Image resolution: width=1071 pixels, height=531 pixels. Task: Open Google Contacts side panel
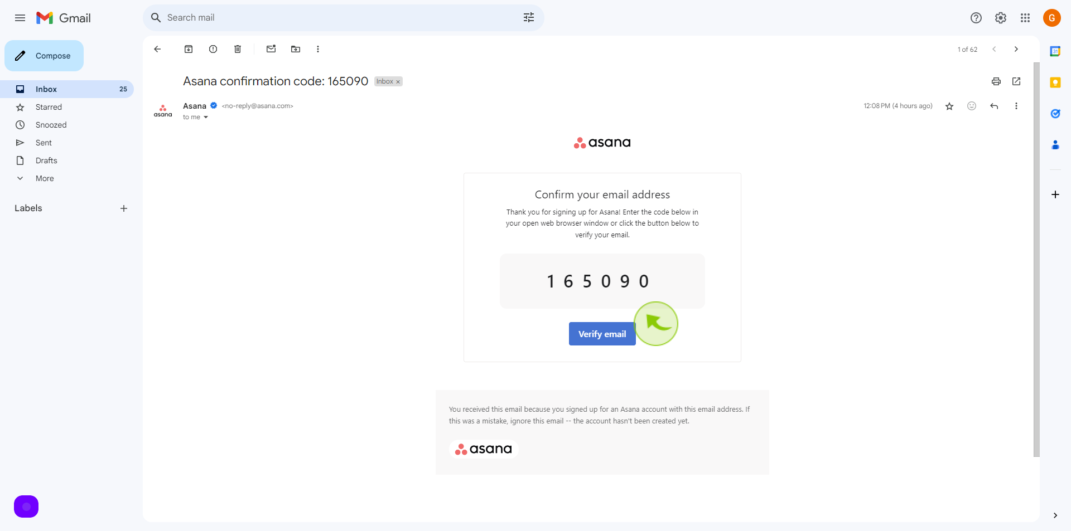click(1055, 145)
